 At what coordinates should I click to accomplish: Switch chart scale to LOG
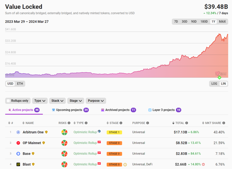(214, 84)
